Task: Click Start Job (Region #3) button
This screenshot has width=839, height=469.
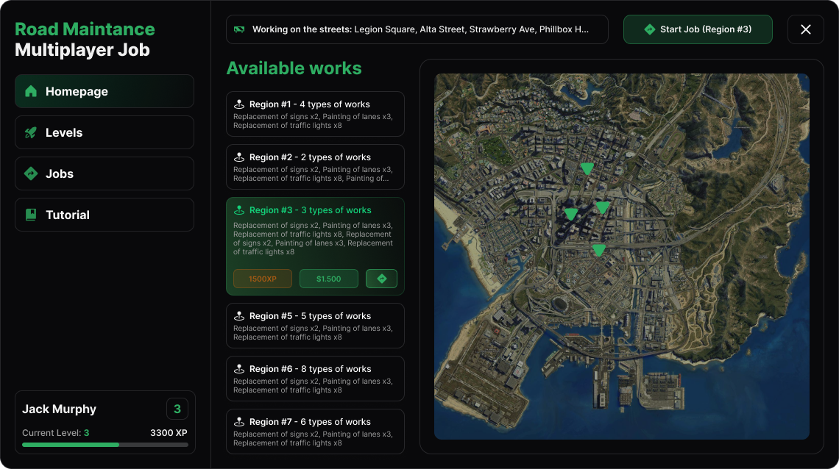Action: pos(698,29)
